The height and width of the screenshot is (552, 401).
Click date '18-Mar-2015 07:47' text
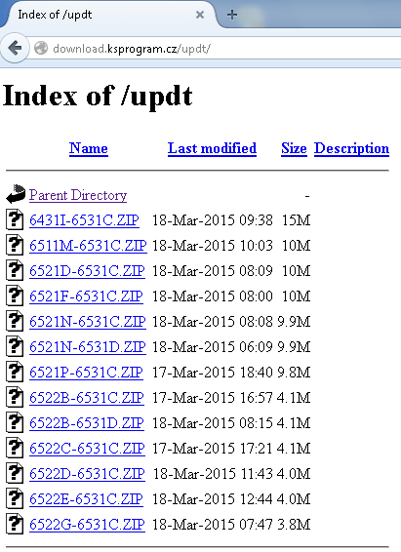point(213,525)
